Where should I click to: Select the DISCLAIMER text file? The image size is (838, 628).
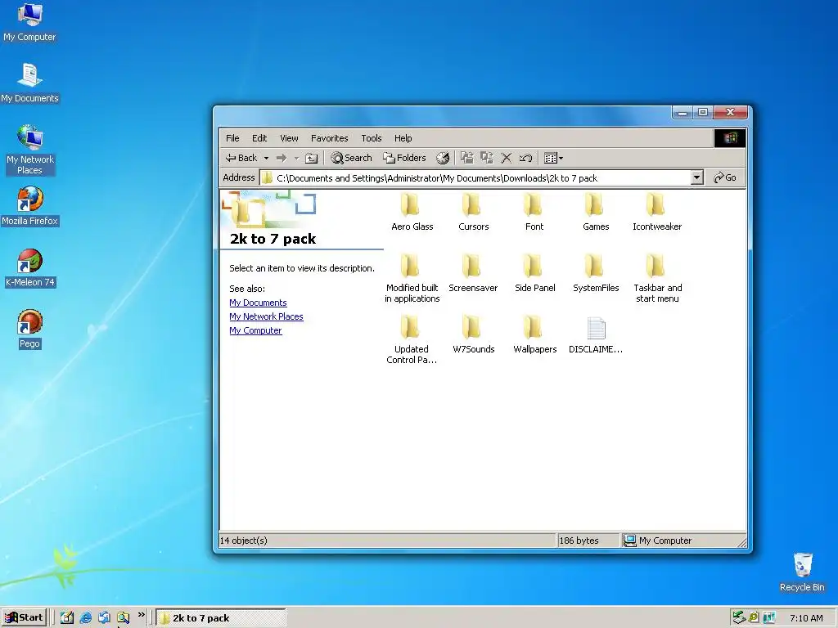tap(596, 334)
